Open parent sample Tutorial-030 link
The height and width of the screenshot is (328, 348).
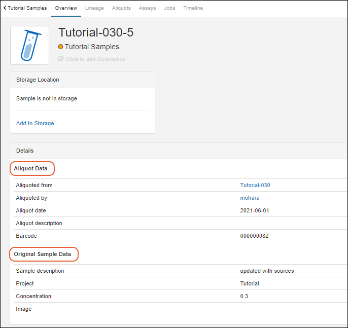pyautogui.click(x=255, y=185)
